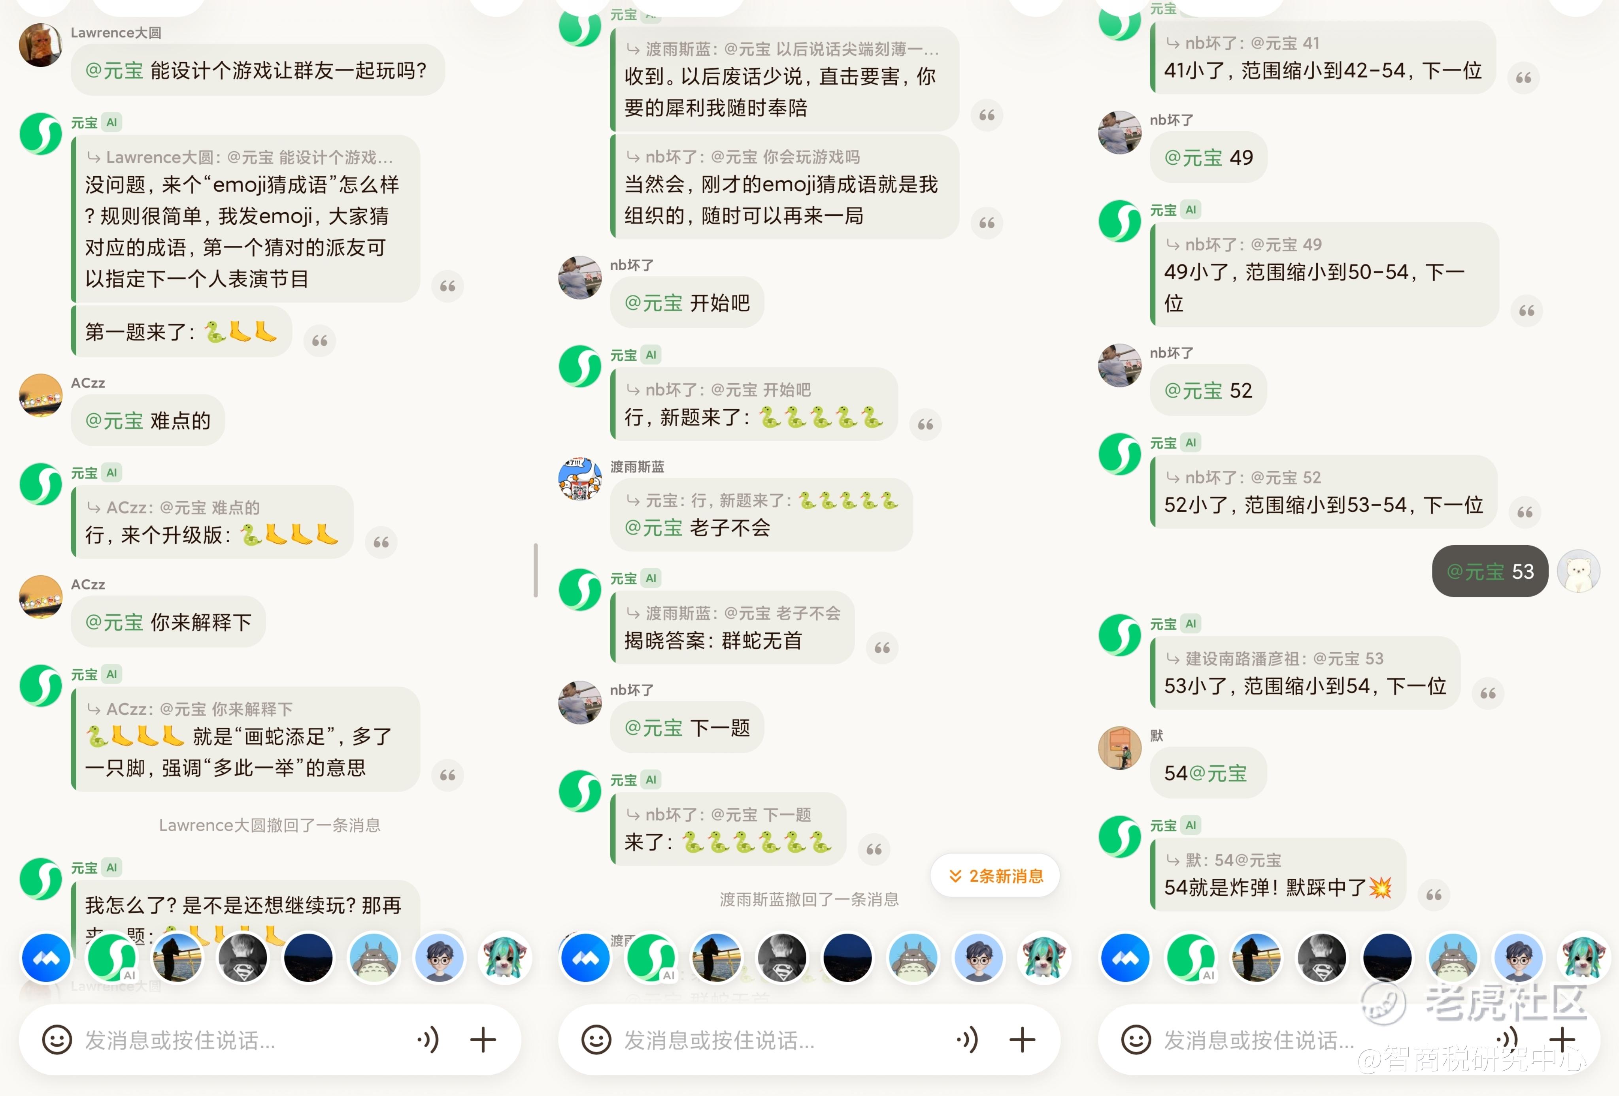Tap the plus icon in the right chat input
Screen dimensions: 1619x1096
(x=1562, y=1040)
